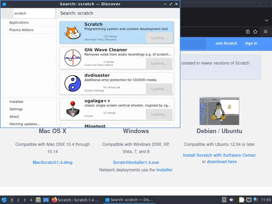This screenshot has height=204, width=272.
Task: Expand the Firefox tab list chevron
Action: coord(266,20)
